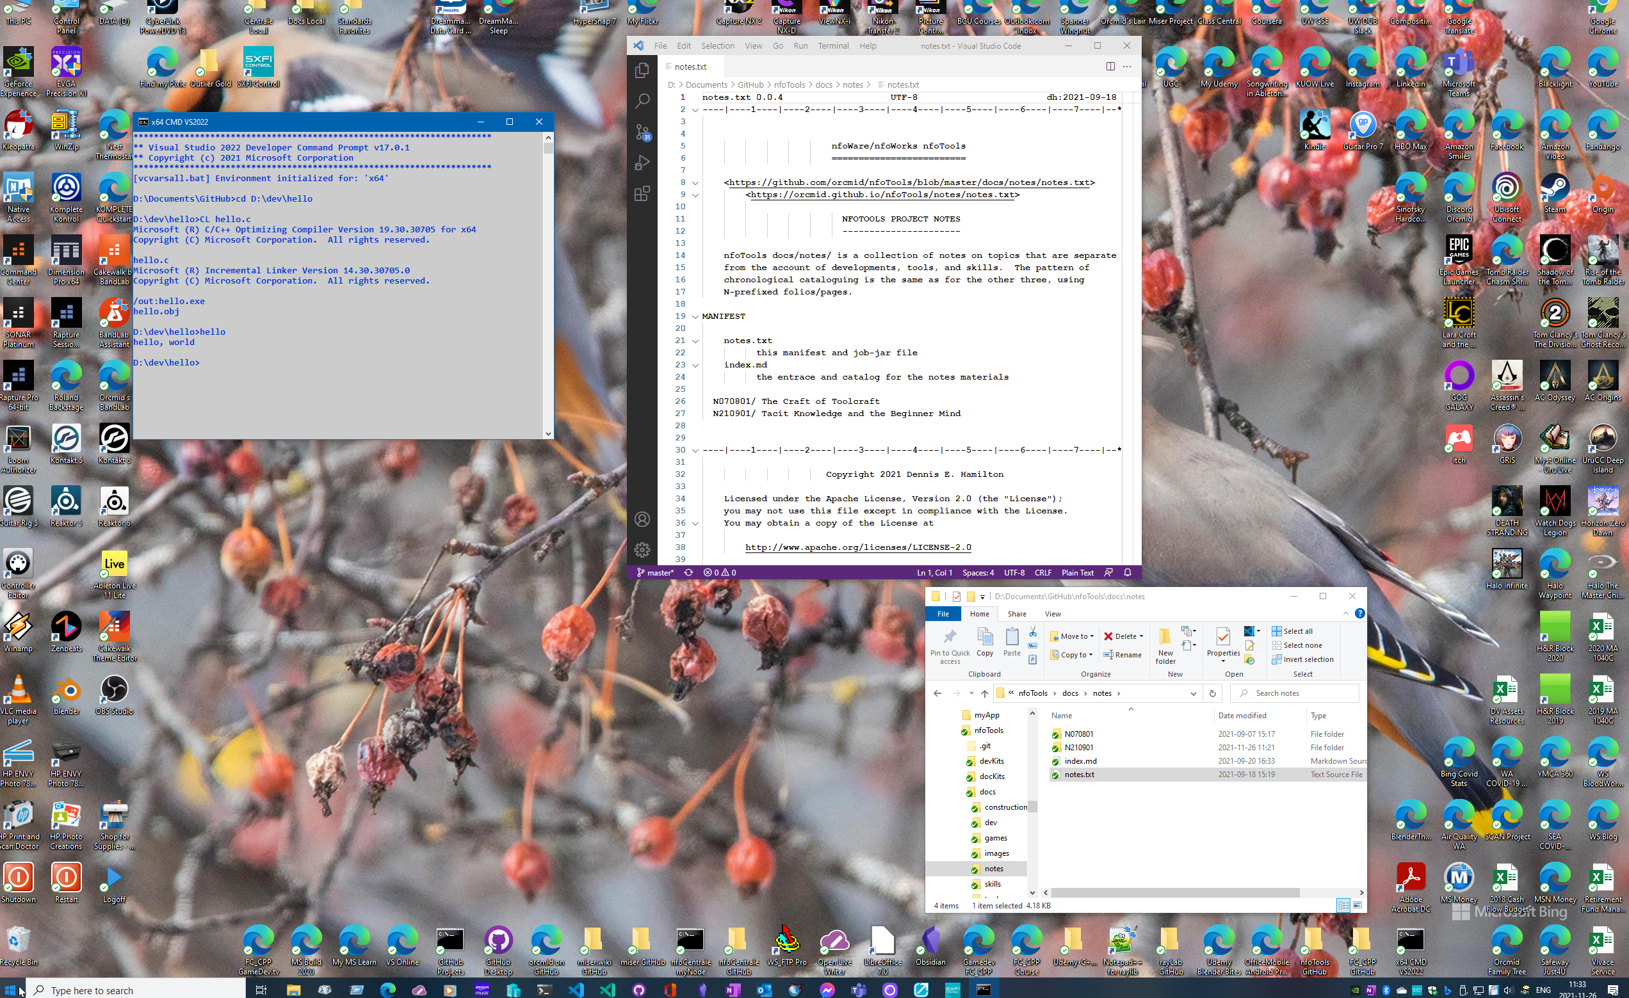Image resolution: width=1629 pixels, height=998 pixels.
Task: Click New folder in File Explorer ribbon
Action: click(1165, 646)
